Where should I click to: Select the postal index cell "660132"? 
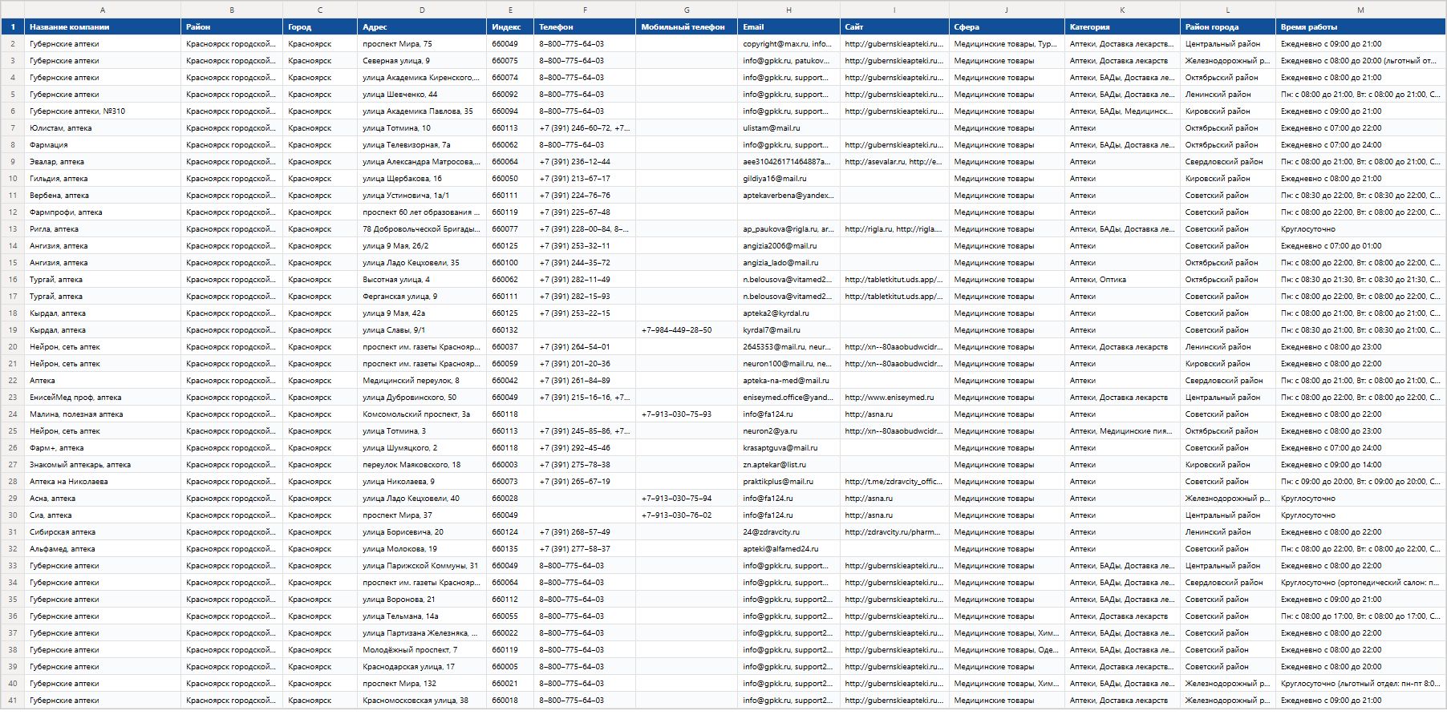point(510,330)
